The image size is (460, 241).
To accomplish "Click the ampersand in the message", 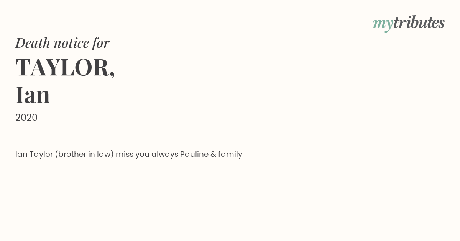I will (x=213, y=154).
